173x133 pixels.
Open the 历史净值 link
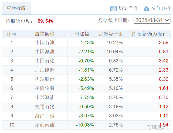pos(128,8)
